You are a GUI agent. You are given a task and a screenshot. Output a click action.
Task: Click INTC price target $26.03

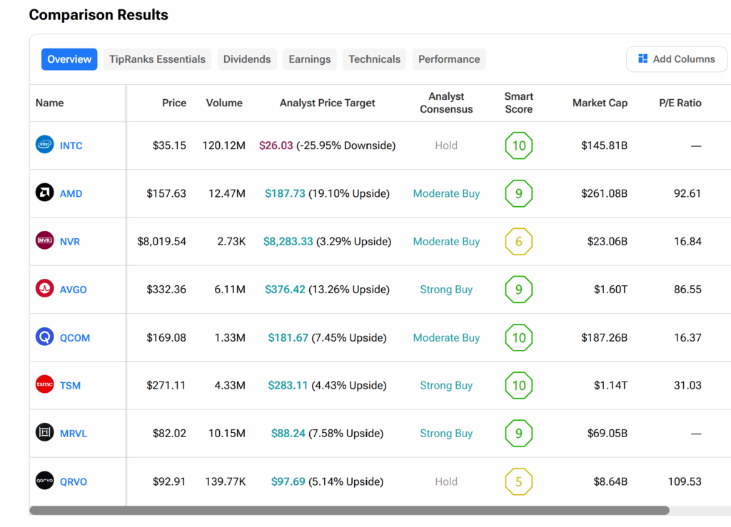pos(276,145)
